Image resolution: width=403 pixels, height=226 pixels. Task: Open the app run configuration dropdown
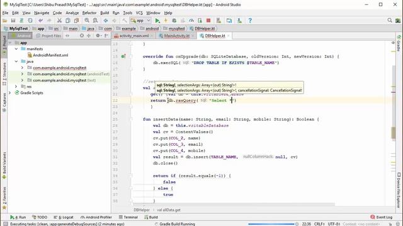coord(140,21)
